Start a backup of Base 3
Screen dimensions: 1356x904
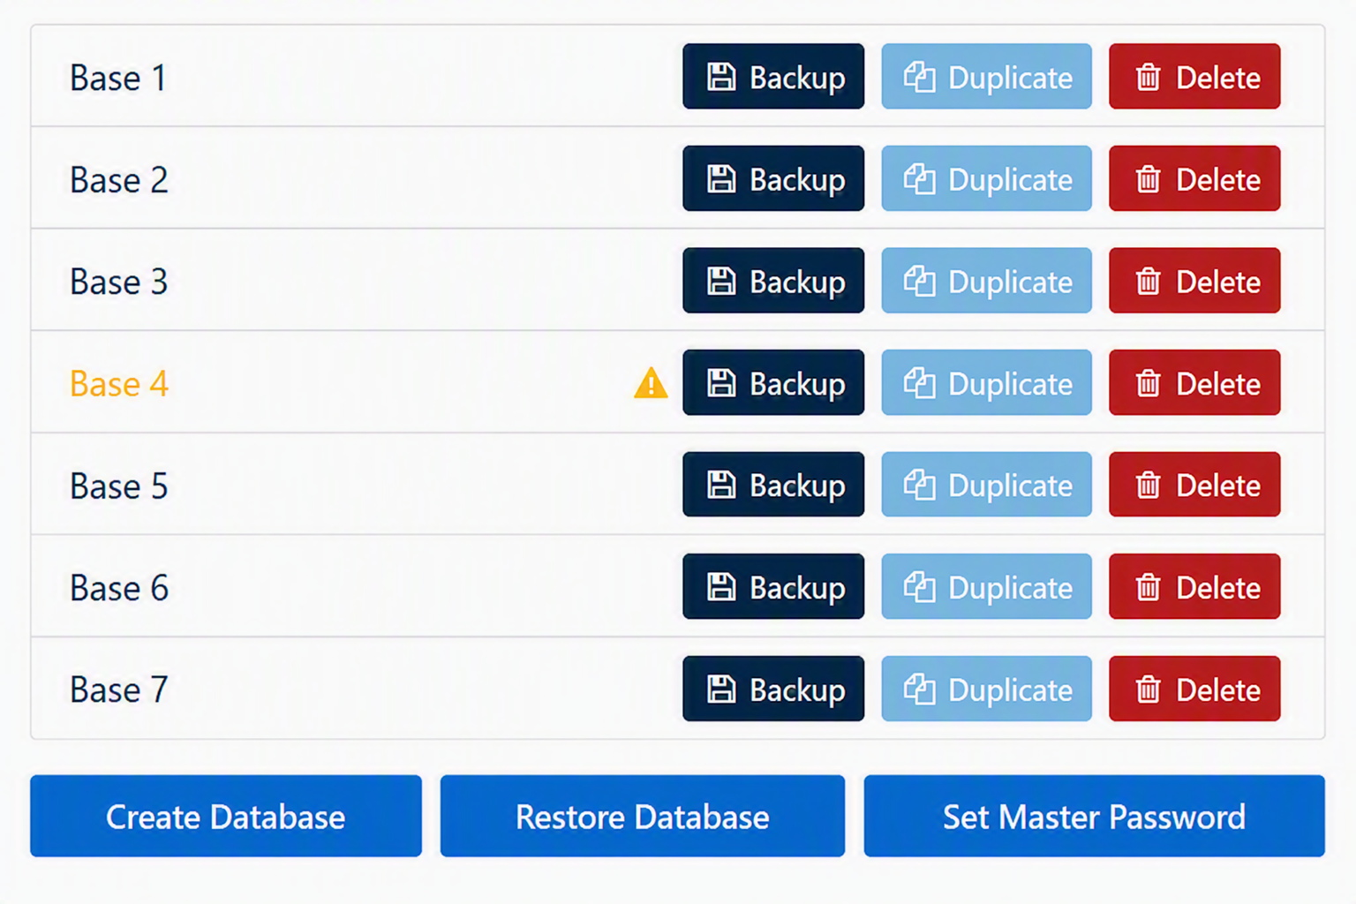point(773,281)
